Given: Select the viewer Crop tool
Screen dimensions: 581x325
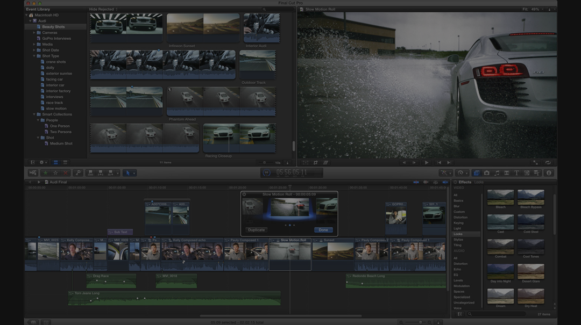Looking at the screenshot, I should point(316,162).
